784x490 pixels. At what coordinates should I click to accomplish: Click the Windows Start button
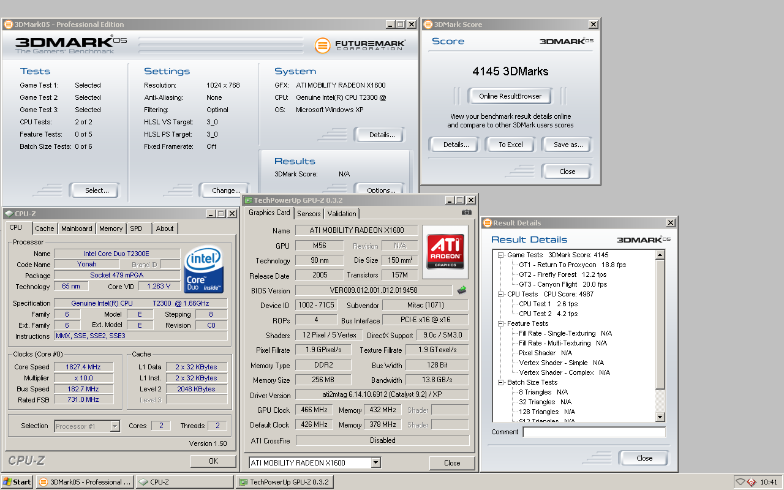point(17,482)
